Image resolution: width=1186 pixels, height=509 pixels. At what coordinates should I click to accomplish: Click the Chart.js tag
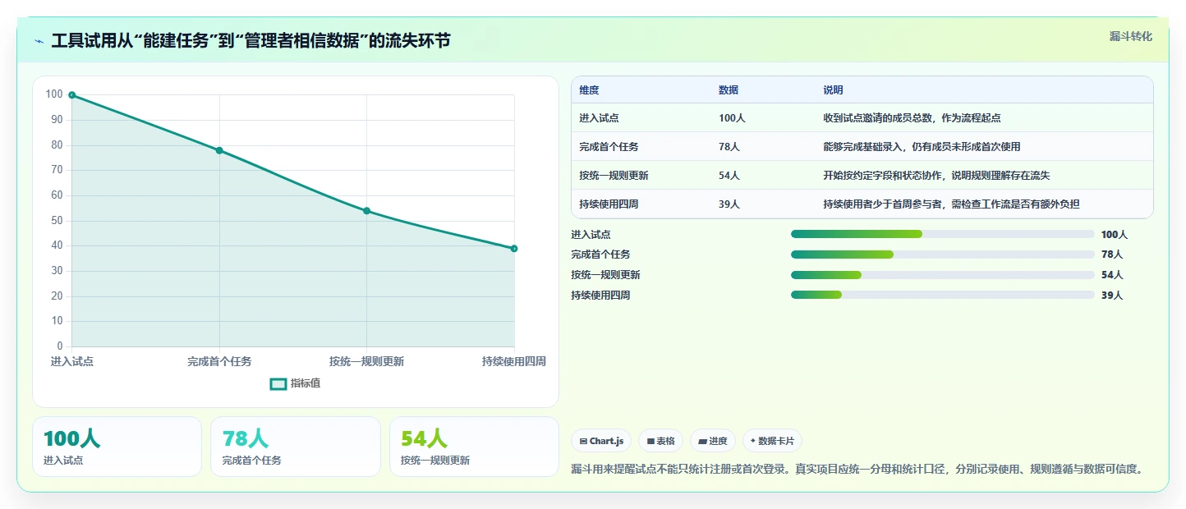[x=601, y=441]
